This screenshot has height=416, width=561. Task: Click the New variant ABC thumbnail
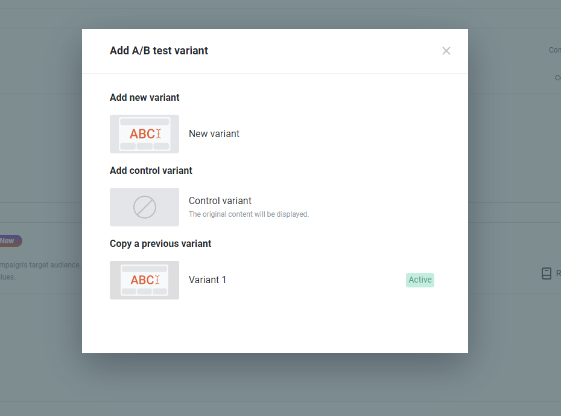pyautogui.click(x=144, y=134)
